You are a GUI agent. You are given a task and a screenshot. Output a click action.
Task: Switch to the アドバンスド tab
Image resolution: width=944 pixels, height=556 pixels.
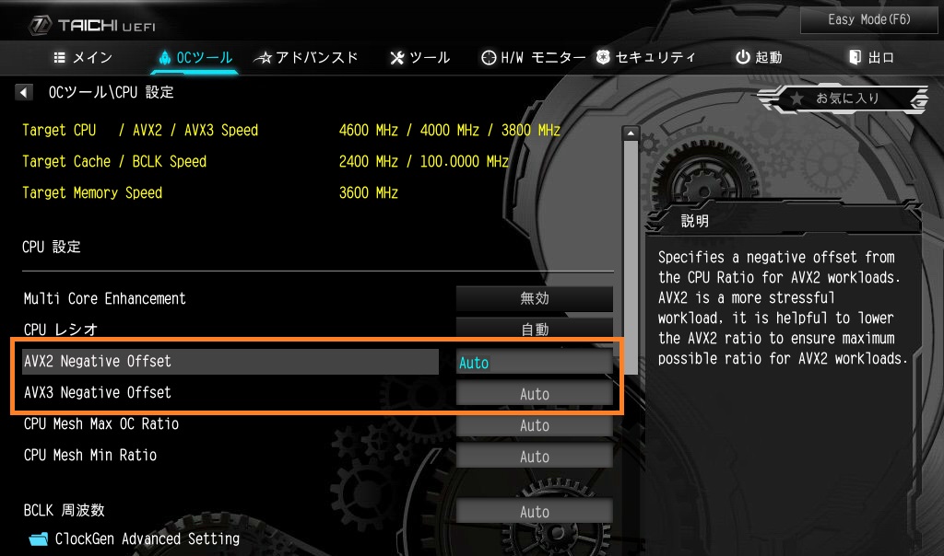coord(307,57)
